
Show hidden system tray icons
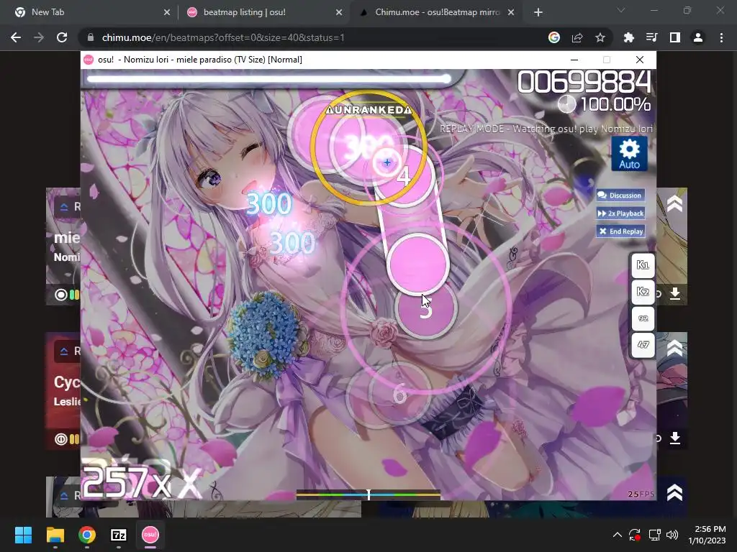click(618, 535)
